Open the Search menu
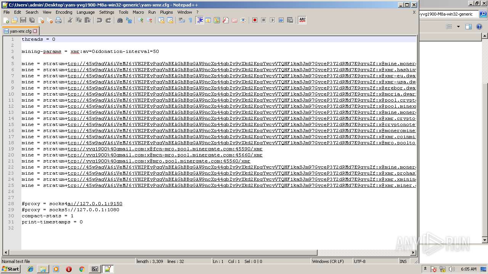 pyautogui.click(x=32, y=12)
